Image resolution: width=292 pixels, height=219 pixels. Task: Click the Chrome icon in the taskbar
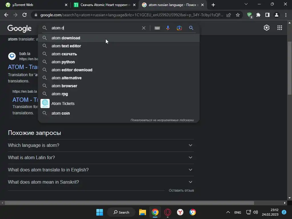(155, 212)
